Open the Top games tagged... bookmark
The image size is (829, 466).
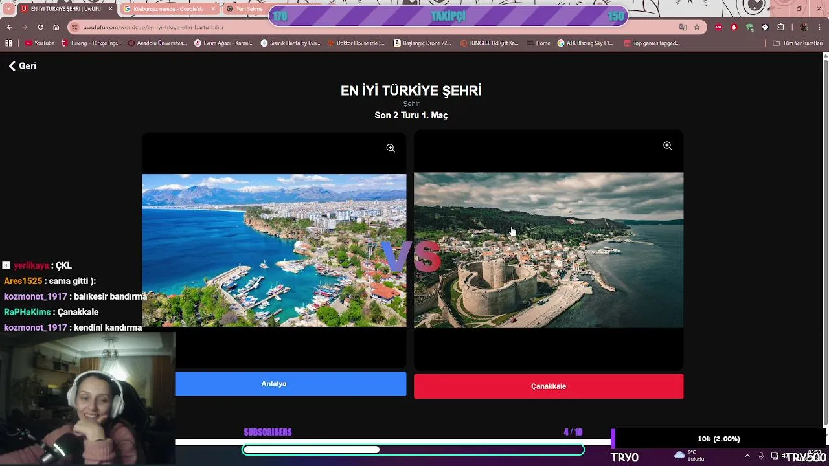point(652,43)
